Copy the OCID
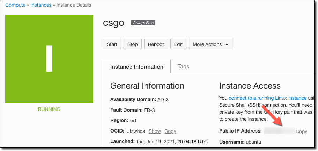The height and width of the screenshot is (151, 318). pos(170,131)
